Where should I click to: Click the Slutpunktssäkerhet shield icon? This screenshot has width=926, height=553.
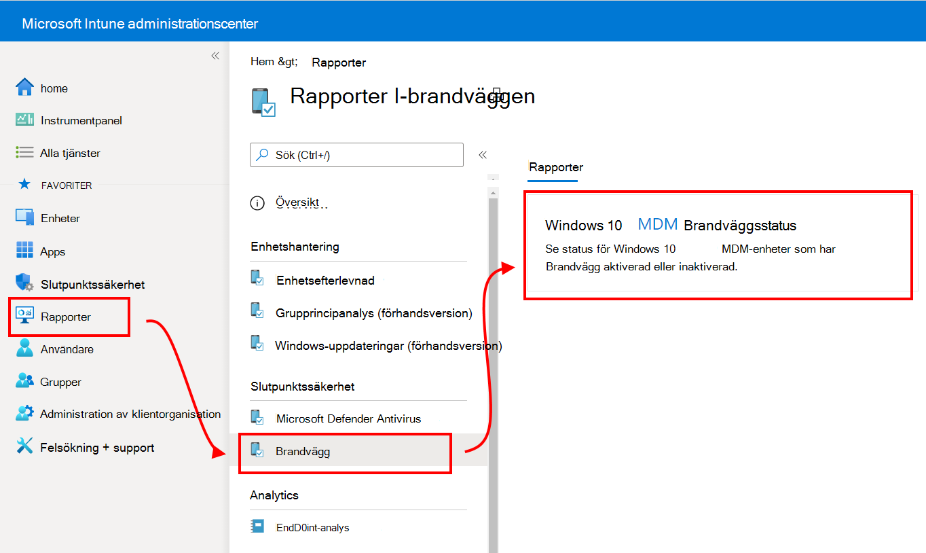[24, 283]
